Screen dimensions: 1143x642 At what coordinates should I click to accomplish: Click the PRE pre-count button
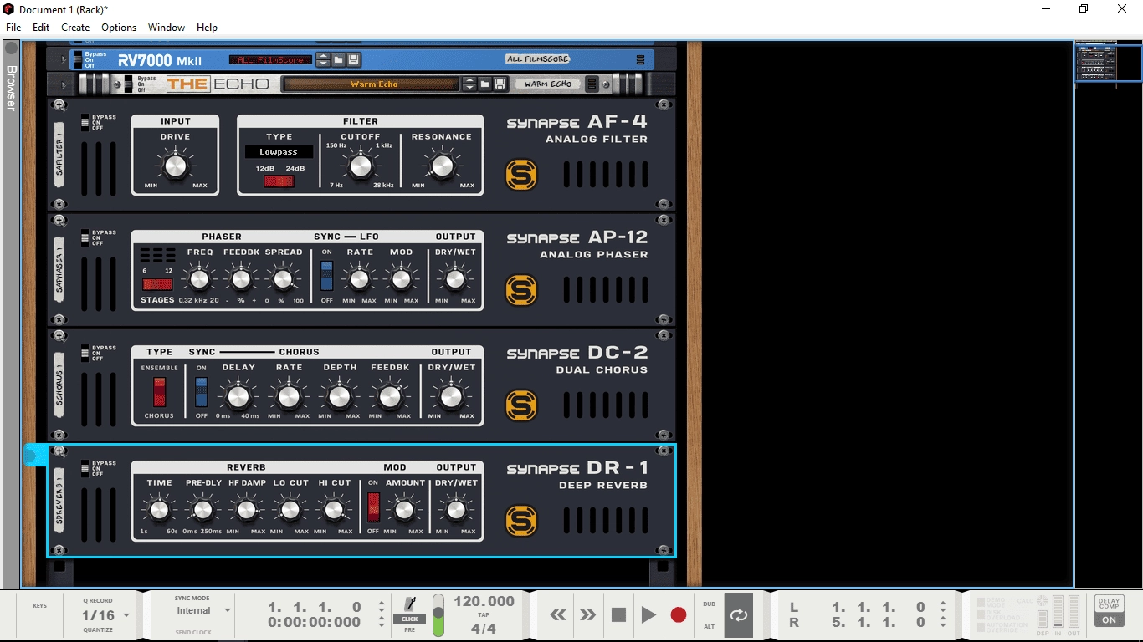409,629
